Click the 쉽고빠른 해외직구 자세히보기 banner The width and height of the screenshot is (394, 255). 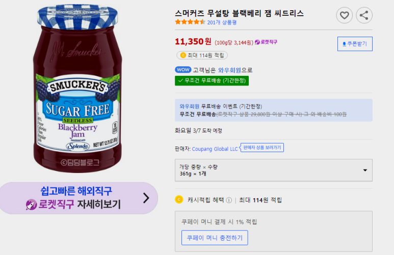(x=78, y=198)
